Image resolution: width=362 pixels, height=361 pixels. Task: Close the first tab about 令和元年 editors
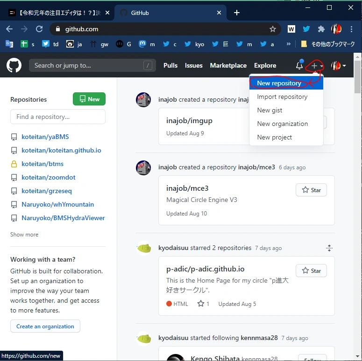pyautogui.click(x=107, y=13)
